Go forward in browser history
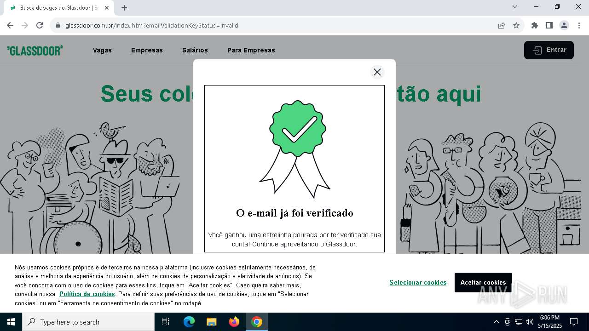 pyautogui.click(x=25, y=25)
